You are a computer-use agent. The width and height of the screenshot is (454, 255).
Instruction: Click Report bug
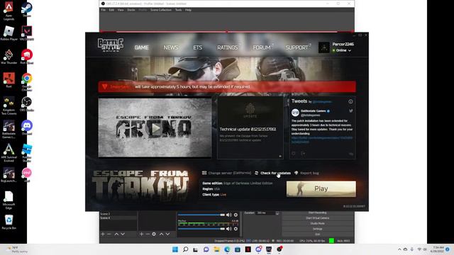(306, 173)
